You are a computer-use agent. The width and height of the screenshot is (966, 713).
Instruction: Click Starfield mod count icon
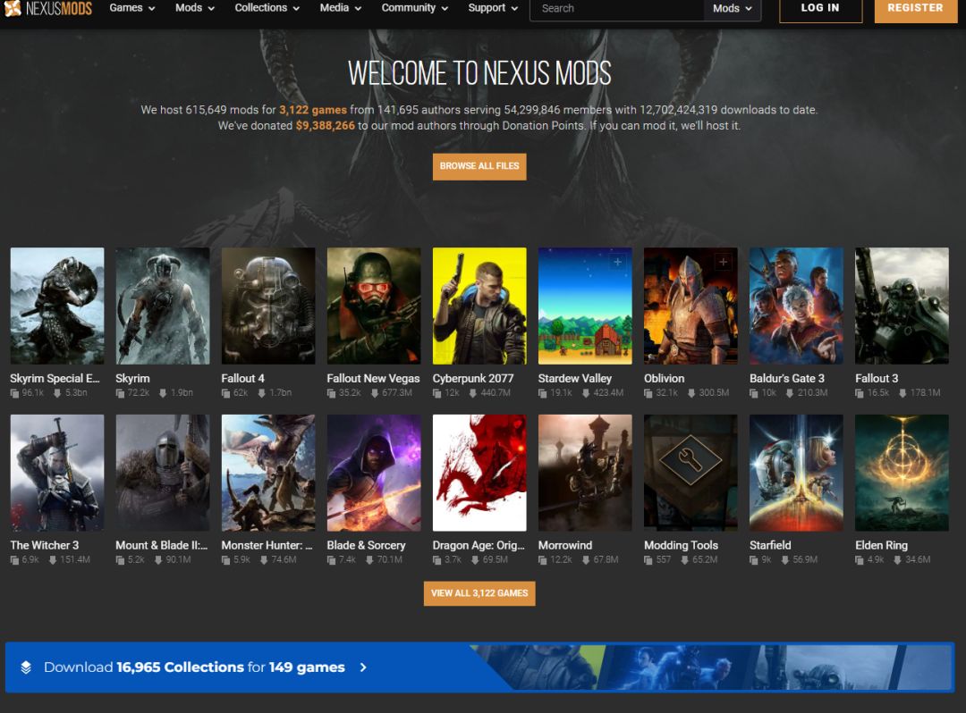(754, 560)
